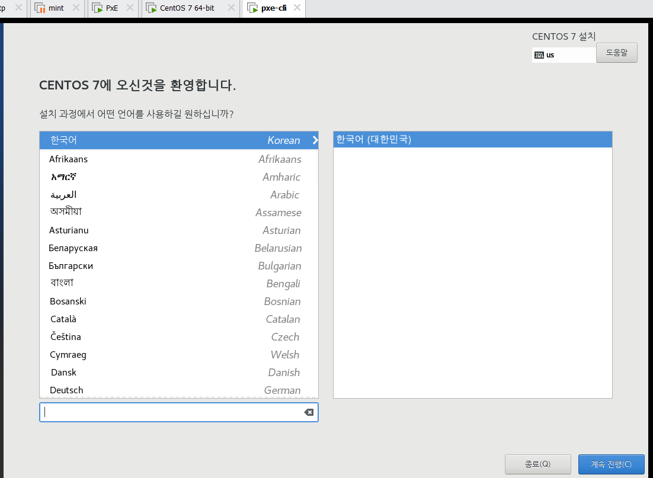Viewport: 653px width, 478px height.
Task: Select Cymraeg Welsh language
Action: click(x=179, y=355)
